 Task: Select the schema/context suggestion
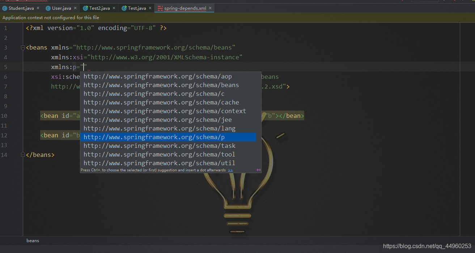coord(168,111)
